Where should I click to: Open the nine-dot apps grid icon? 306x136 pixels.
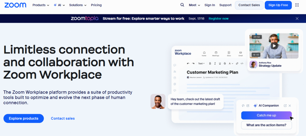pyautogui.click(x=297, y=5)
